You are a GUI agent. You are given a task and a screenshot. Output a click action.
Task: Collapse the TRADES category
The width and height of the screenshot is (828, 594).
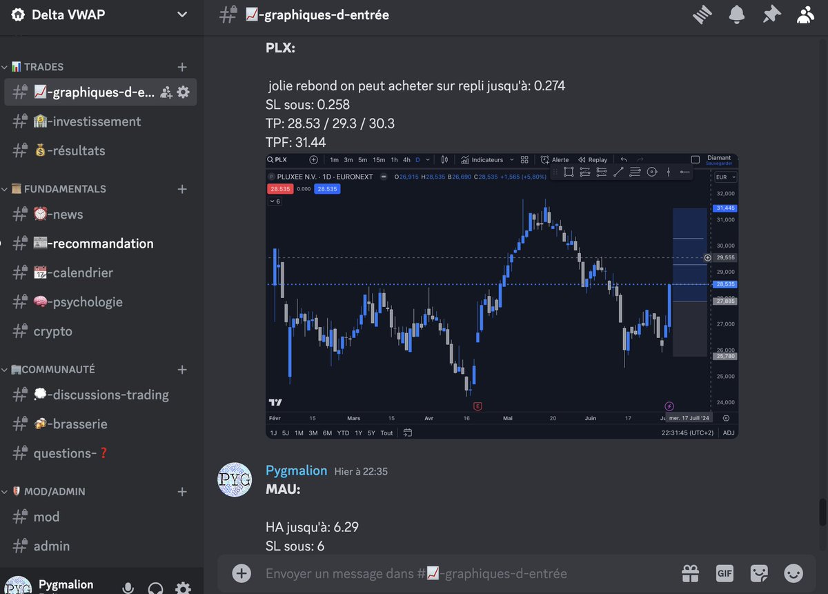coord(38,67)
